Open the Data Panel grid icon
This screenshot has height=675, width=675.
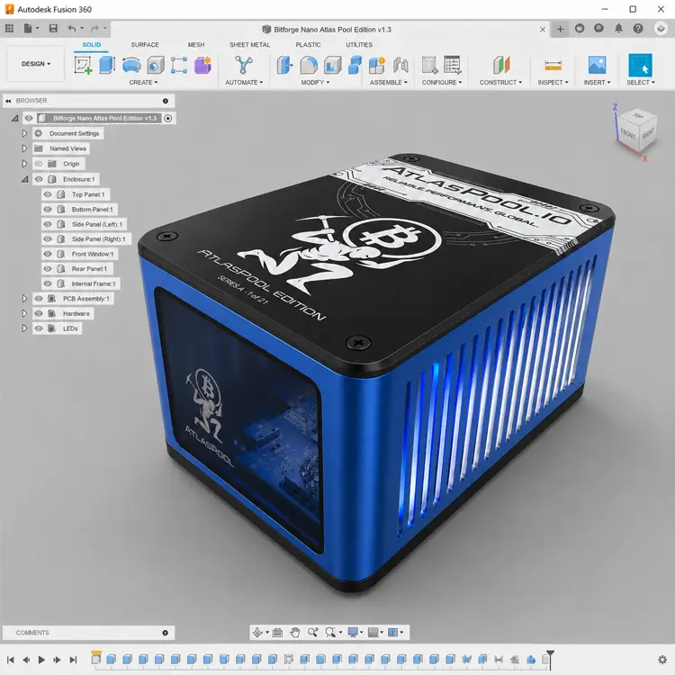[x=9, y=29]
